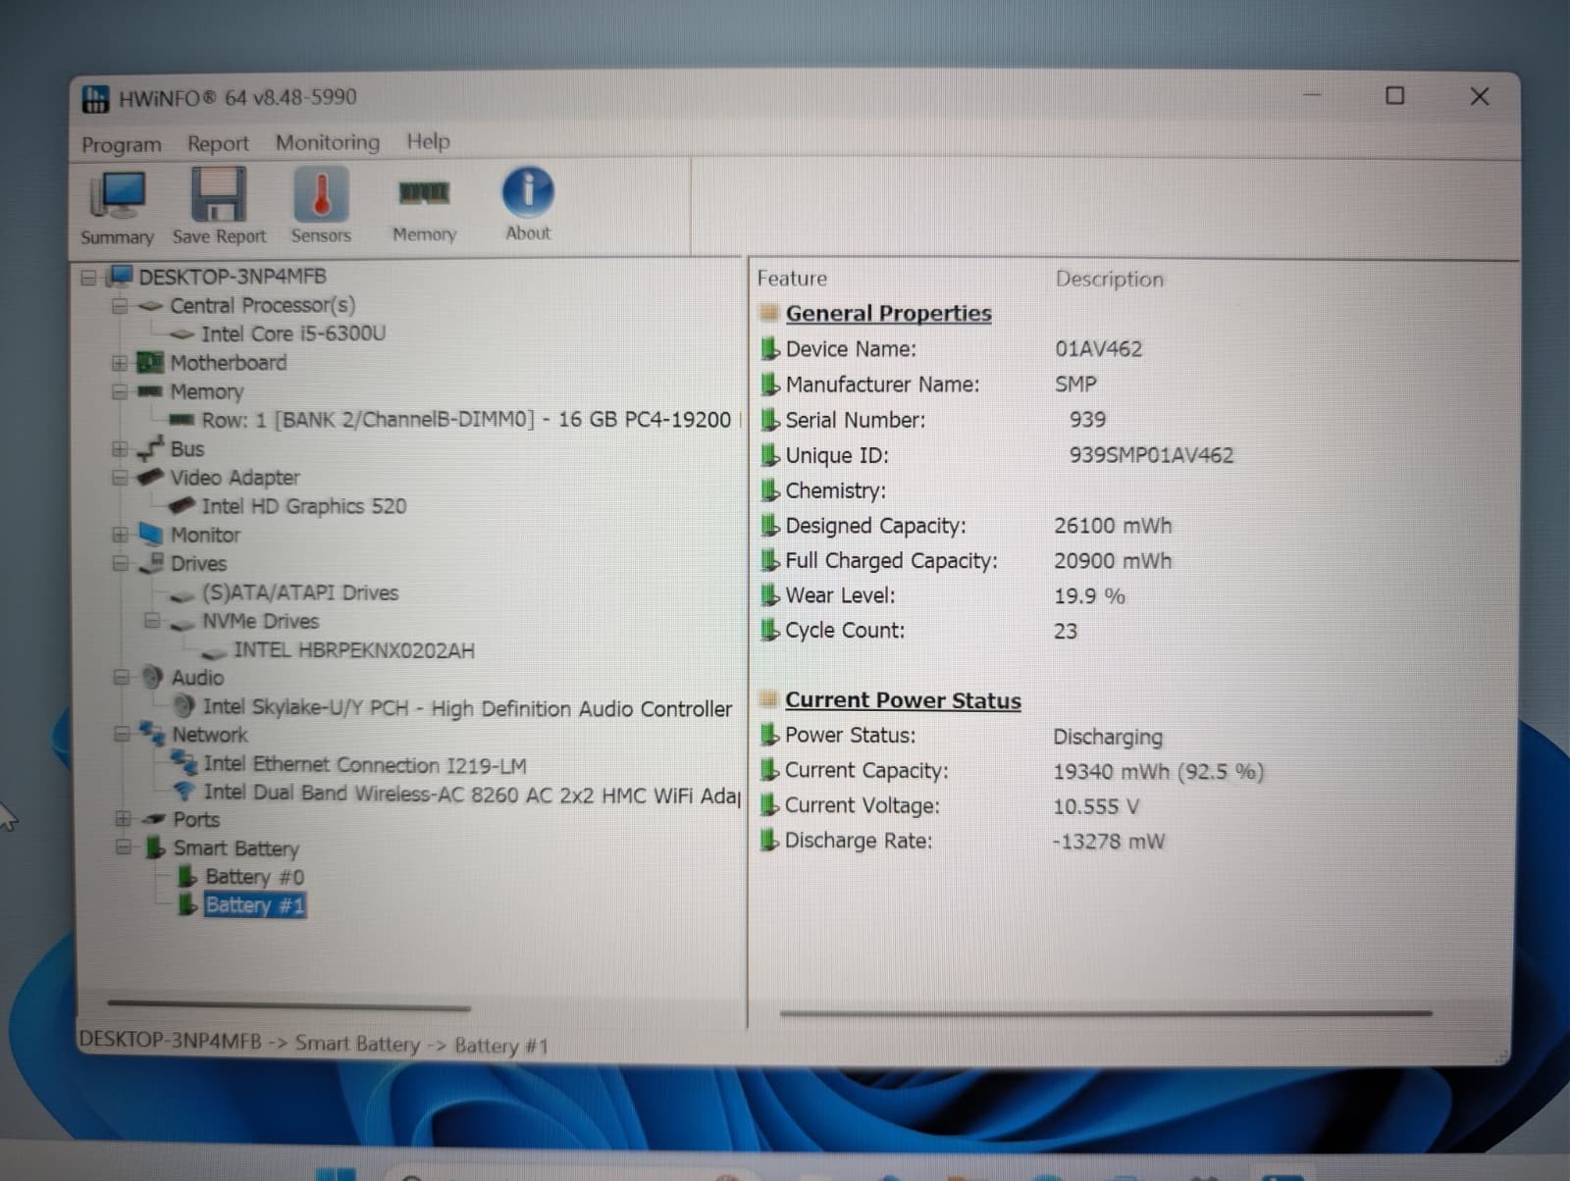Click the HWiNFO title bar logo icon
This screenshot has width=1570, height=1181.
(95, 98)
